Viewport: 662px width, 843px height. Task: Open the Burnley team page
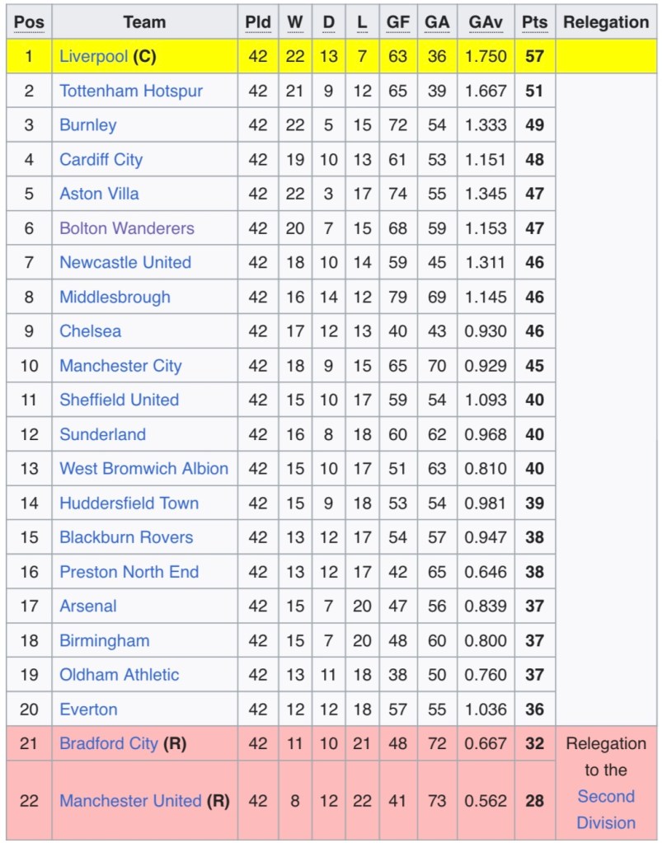click(87, 125)
